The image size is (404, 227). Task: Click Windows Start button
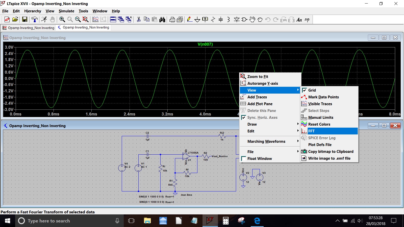point(8,221)
